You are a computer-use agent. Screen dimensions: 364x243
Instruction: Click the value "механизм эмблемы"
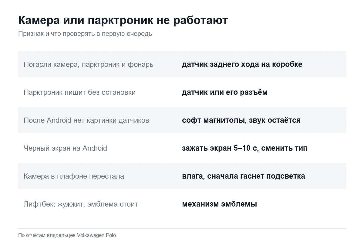[x=219, y=204]
